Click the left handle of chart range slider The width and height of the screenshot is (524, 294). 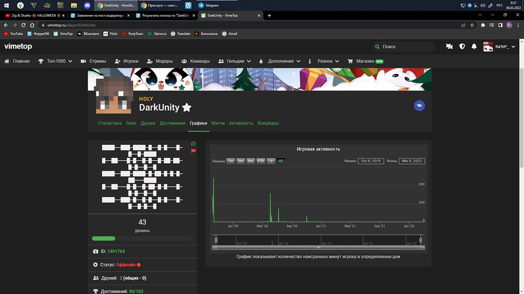click(216, 240)
